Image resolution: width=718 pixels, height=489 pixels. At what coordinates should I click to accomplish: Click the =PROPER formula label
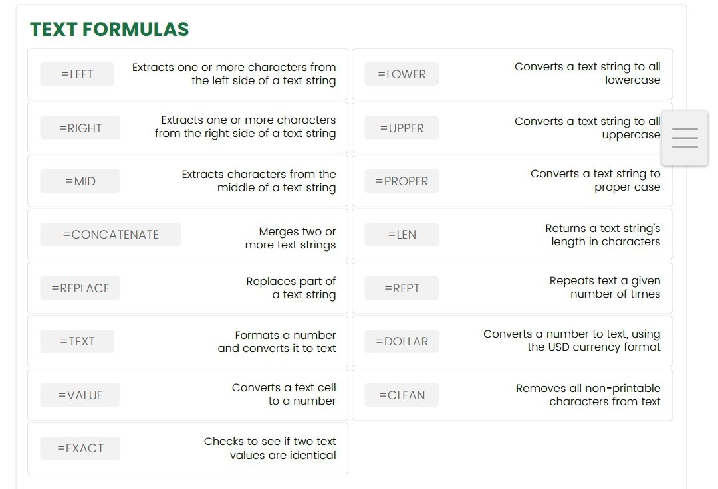(402, 181)
